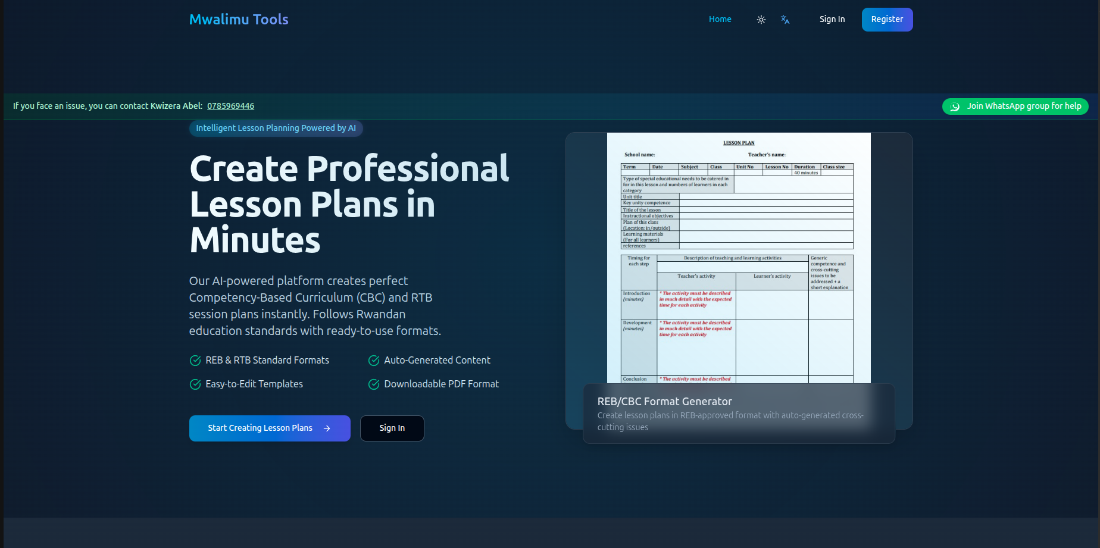Select the checkmark beside Easy-to-Edit Templates
1100x548 pixels.
click(195, 384)
